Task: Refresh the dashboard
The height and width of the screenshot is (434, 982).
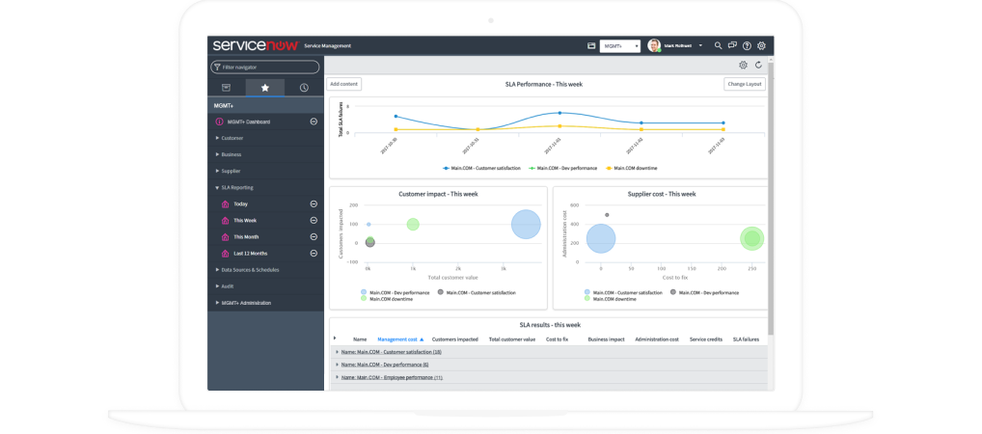Action: [758, 66]
